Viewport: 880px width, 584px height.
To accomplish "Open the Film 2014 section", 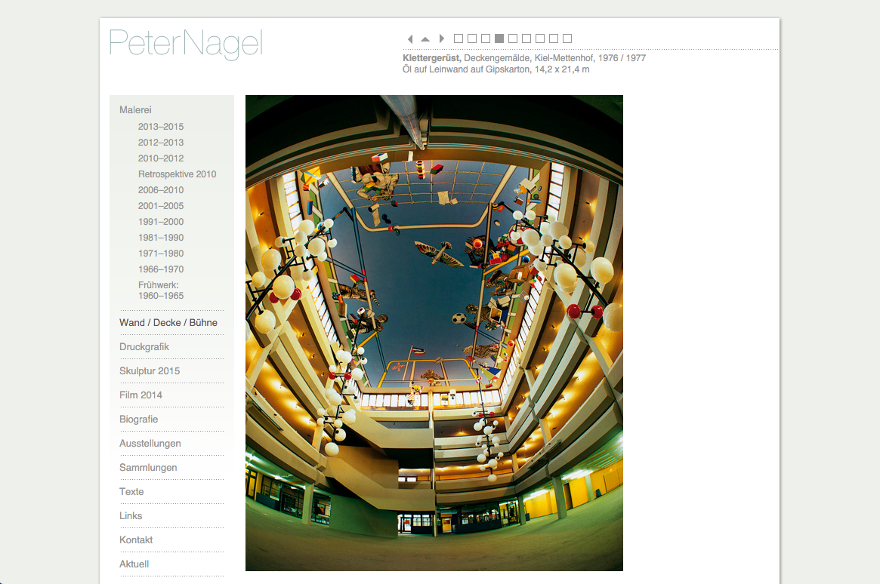I will pos(140,395).
